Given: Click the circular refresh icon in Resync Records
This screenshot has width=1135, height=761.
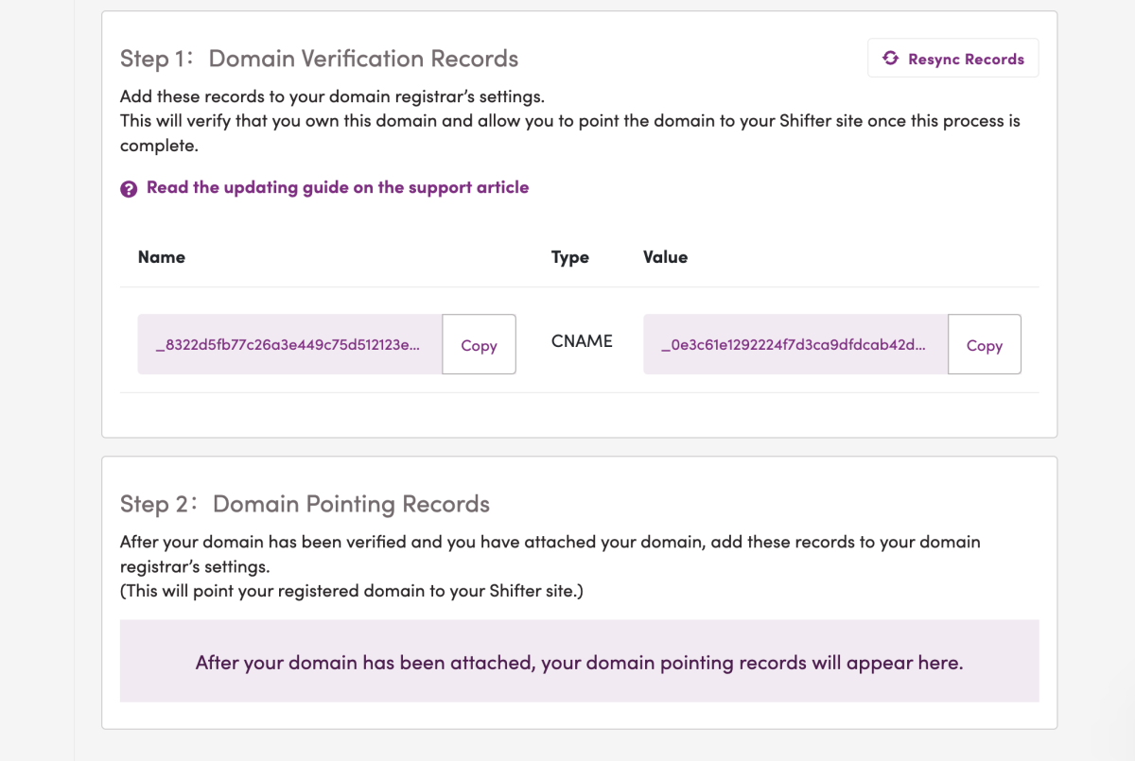Looking at the screenshot, I should [890, 58].
